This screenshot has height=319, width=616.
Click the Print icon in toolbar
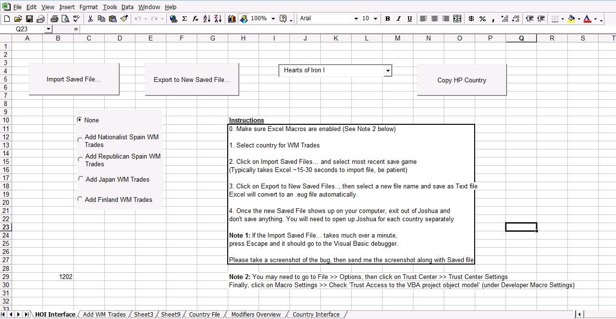(x=54, y=19)
